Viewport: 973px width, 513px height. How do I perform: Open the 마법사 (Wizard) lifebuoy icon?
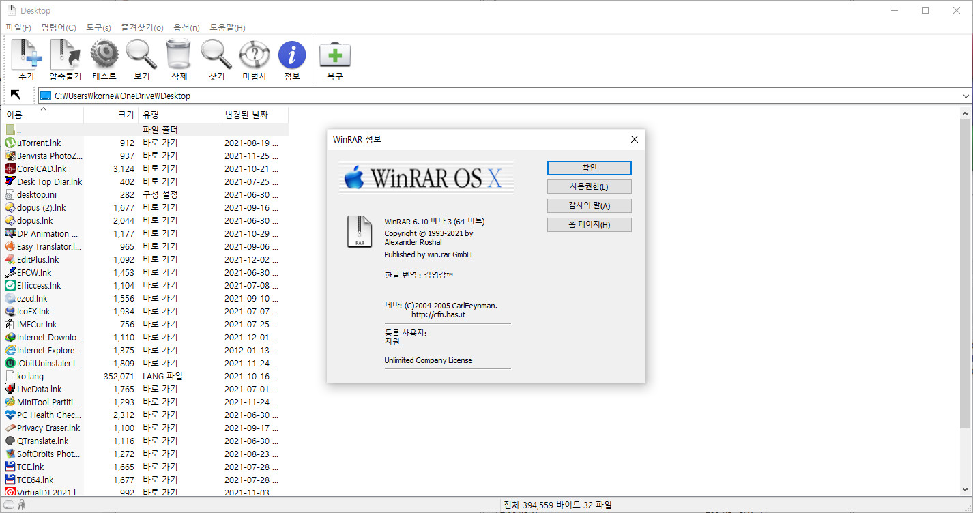(x=255, y=55)
